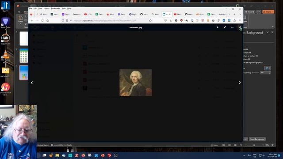Click Record button in PowerPoint window
Viewport: 283px width, 159px height.
click(x=249, y=12)
